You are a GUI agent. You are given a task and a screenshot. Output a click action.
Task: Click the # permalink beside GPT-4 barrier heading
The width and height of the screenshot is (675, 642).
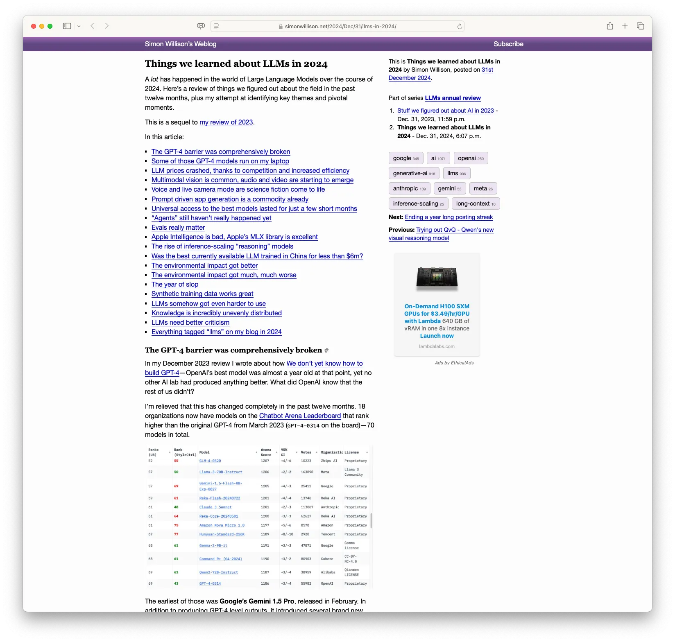pos(326,350)
